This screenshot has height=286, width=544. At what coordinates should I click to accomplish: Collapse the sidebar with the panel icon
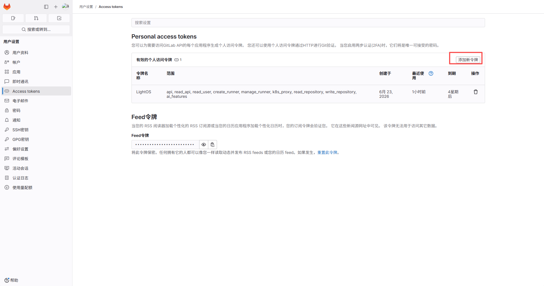pyautogui.click(x=46, y=7)
